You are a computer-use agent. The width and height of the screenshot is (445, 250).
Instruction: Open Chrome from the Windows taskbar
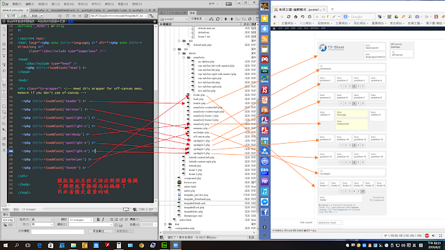point(141,245)
